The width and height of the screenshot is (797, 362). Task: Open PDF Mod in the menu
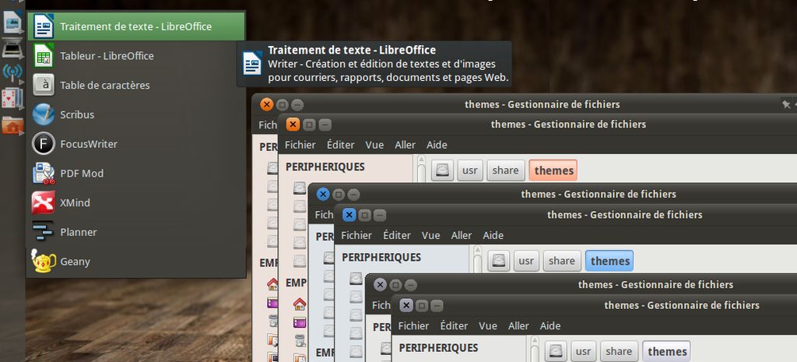(136, 174)
